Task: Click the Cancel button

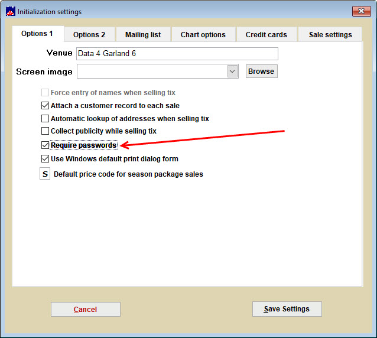Action: [x=86, y=310]
